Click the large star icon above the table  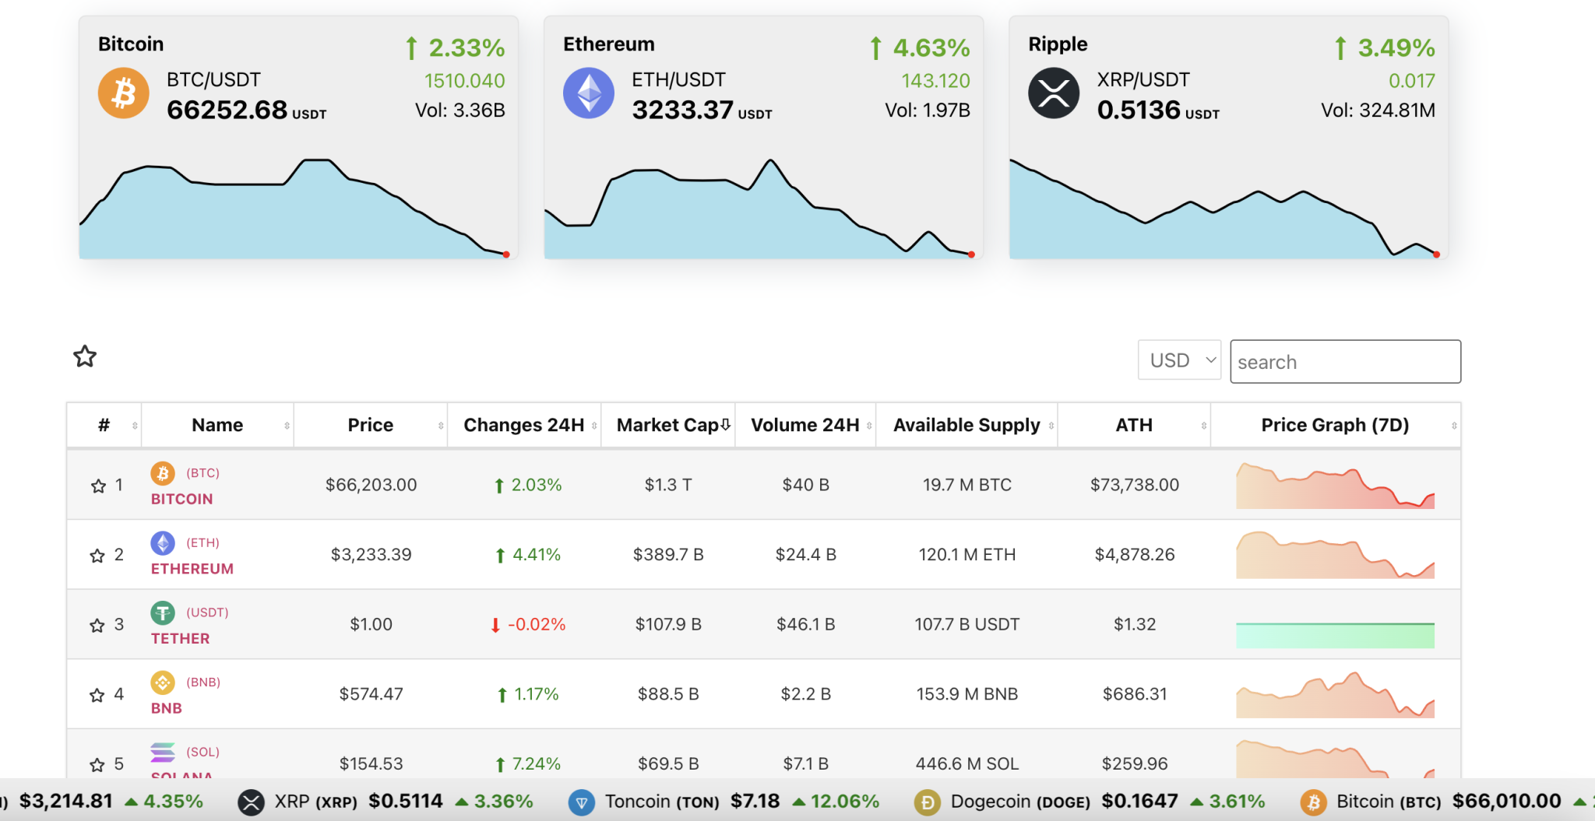[x=85, y=356]
